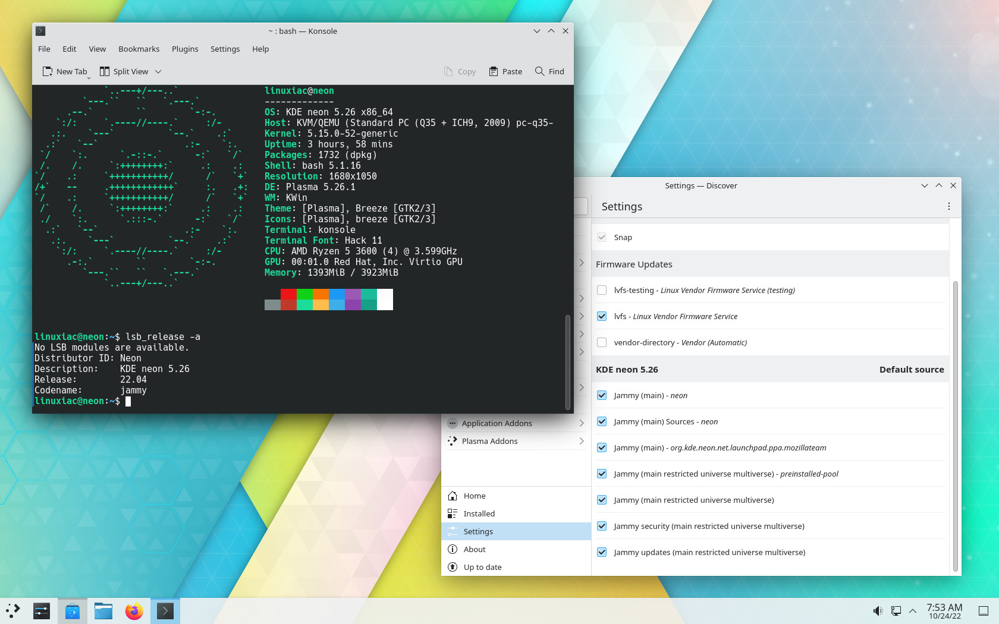Click the Paste button in Konsole toolbar
Viewport: 999px width, 624px height.
[x=505, y=71]
